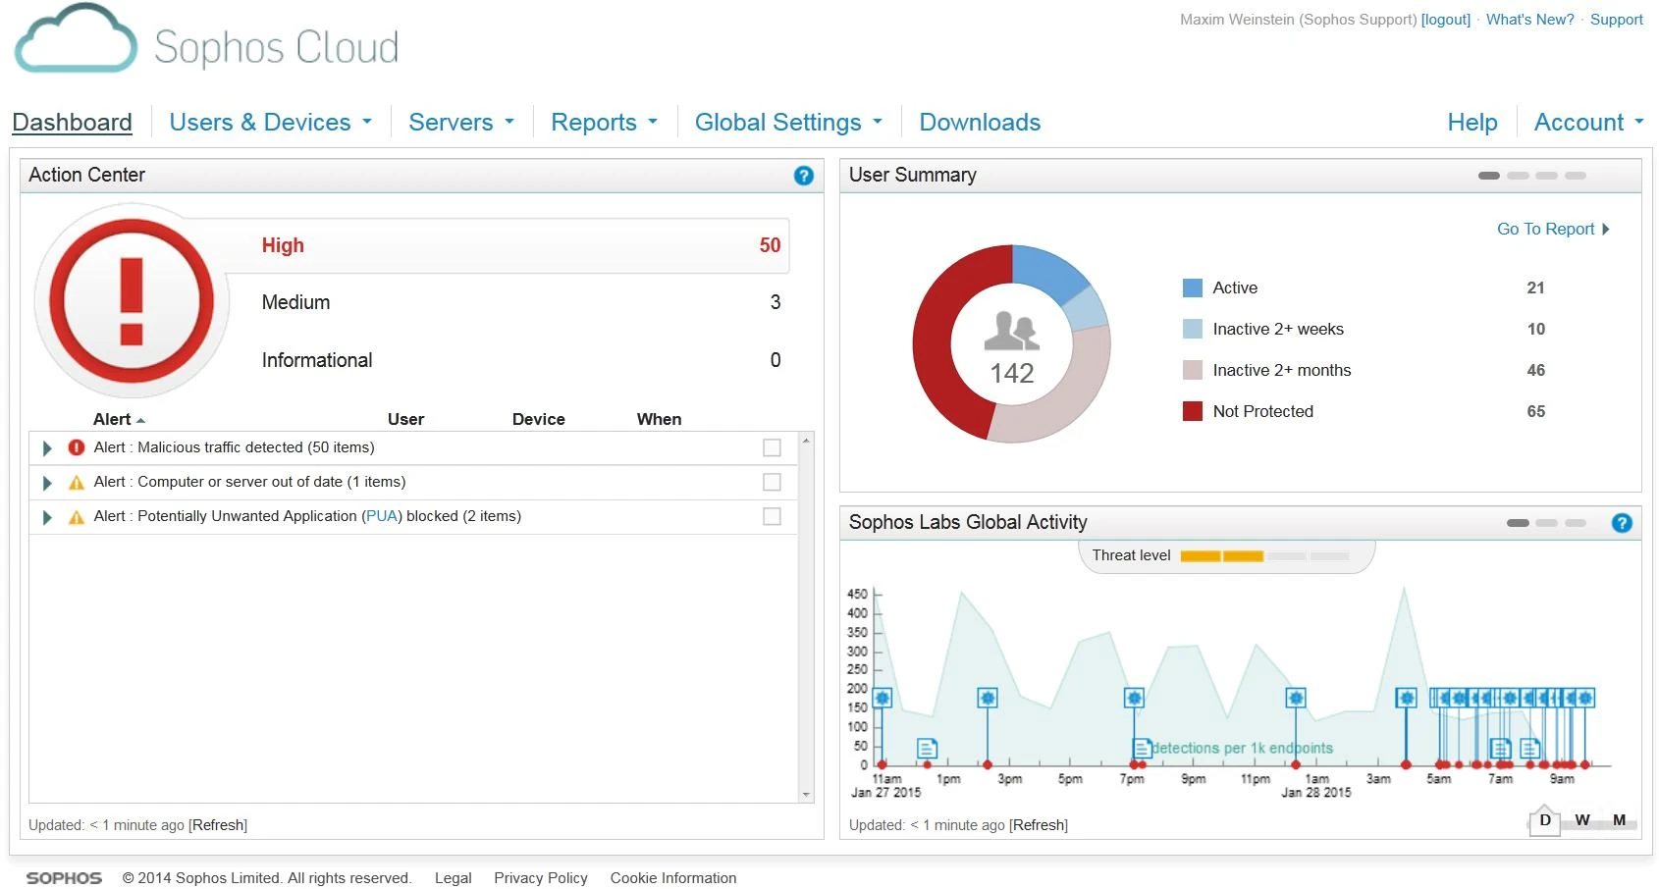Image resolution: width=1659 pixels, height=889 pixels.
Task: Click the SOPHOS footer logo
Action: click(x=64, y=878)
